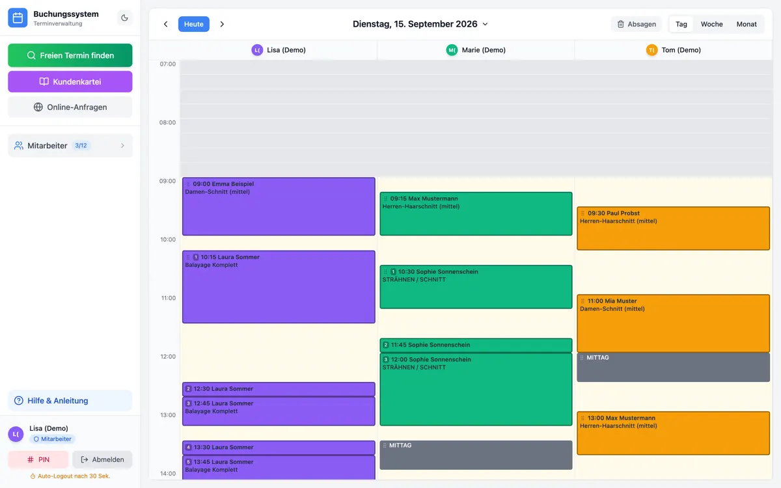Open Hilfe & Anleitung
This screenshot has width=781, height=488.
point(70,401)
